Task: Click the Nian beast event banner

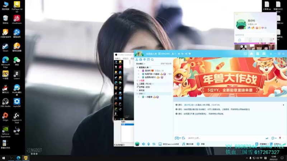Action: (230, 77)
